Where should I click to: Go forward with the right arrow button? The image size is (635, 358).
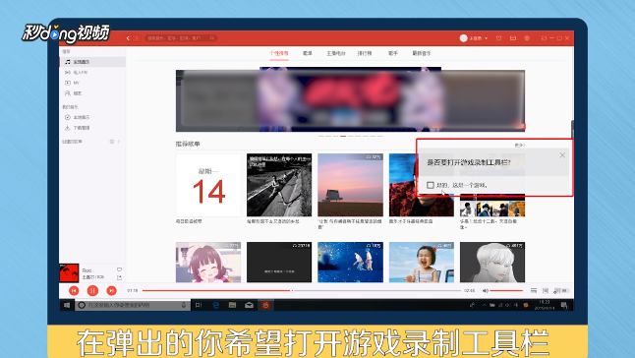(x=137, y=38)
